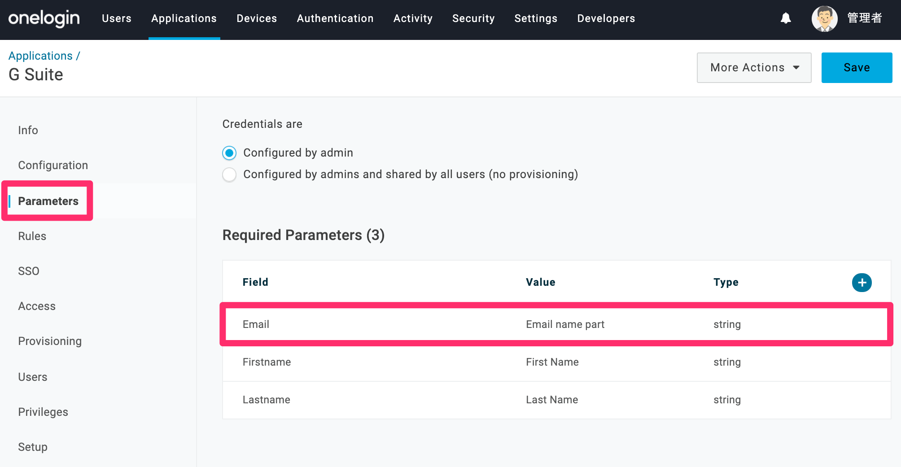Open the Users top menu

click(x=117, y=18)
